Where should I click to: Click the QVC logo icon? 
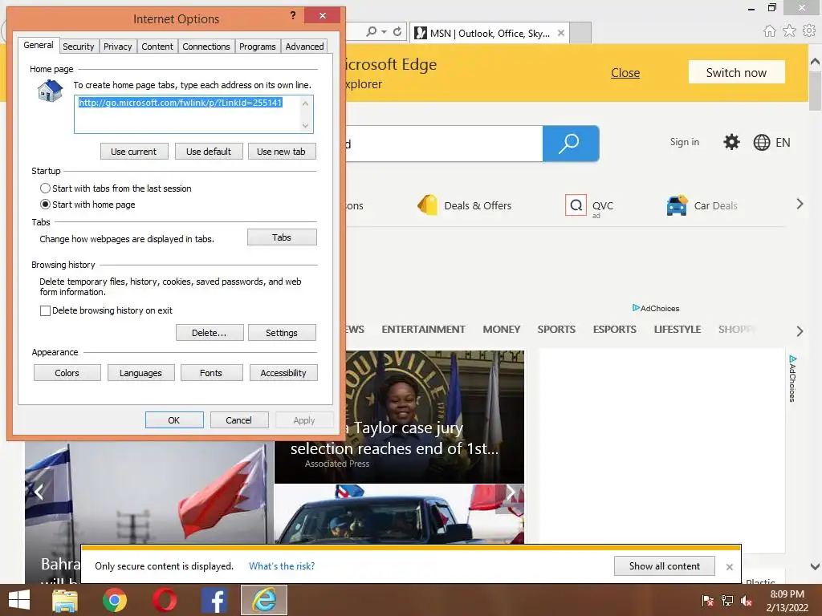[576, 205]
